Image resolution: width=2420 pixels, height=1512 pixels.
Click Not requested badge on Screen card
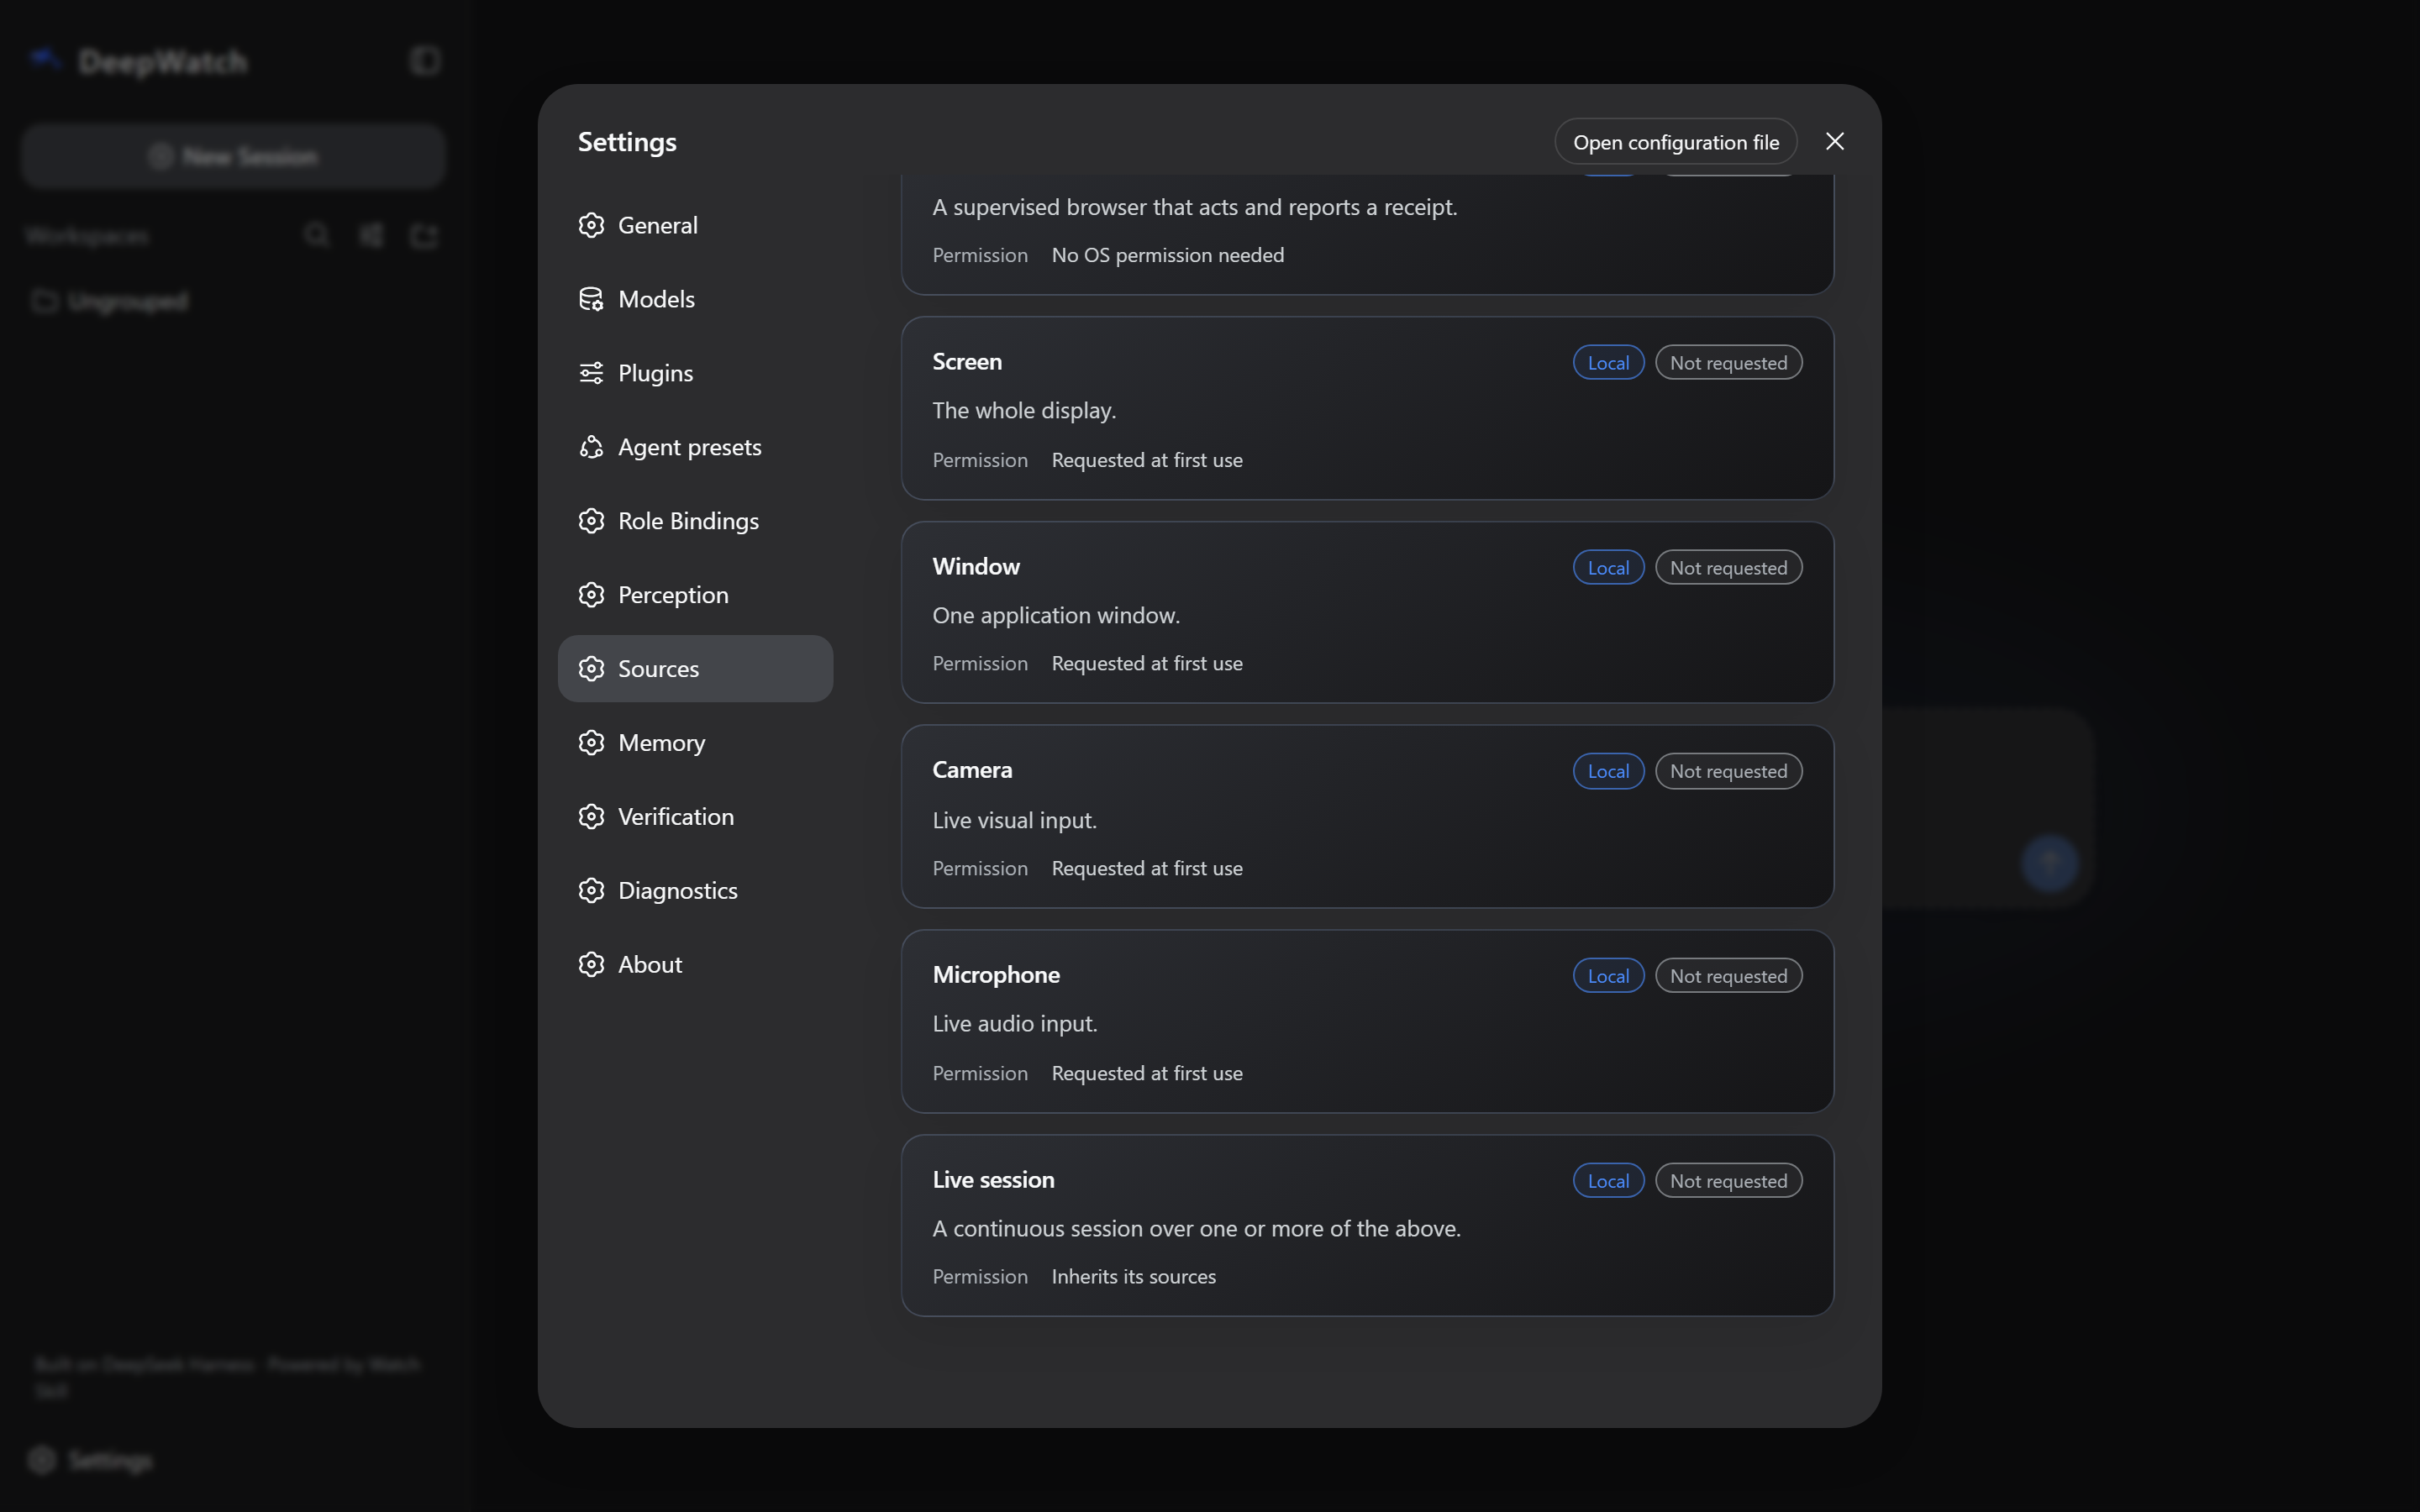[x=1728, y=363]
